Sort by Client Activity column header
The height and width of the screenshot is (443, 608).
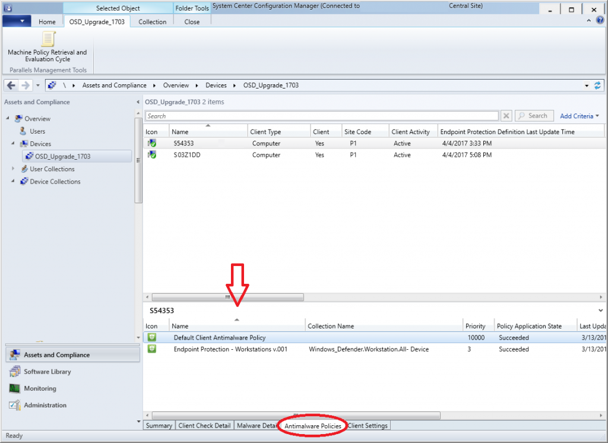413,131
